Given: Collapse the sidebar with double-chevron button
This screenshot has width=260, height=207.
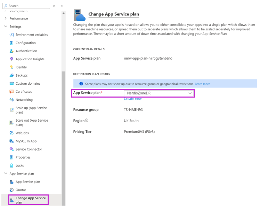Looking at the screenshot, I should click(62, 6).
